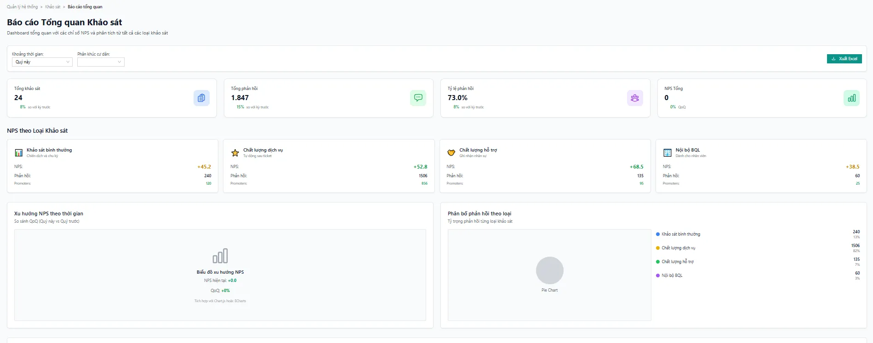This screenshot has width=873, height=343.
Task: Click the NPS value +52.8
Action: pyautogui.click(x=420, y=167)
